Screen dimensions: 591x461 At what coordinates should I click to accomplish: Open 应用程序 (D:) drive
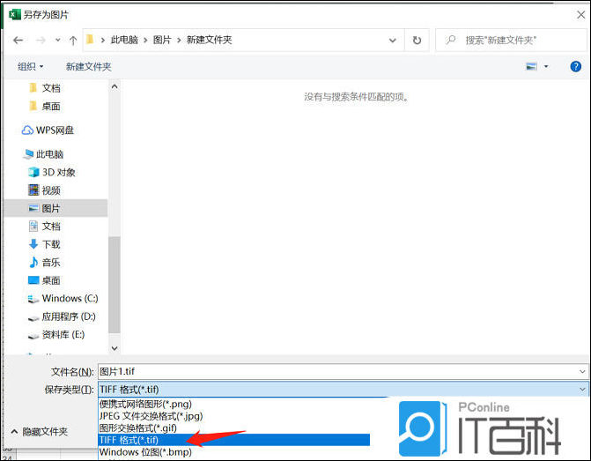click(x=69, y=316)
